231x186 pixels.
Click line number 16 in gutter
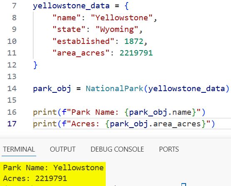point(12,112)
